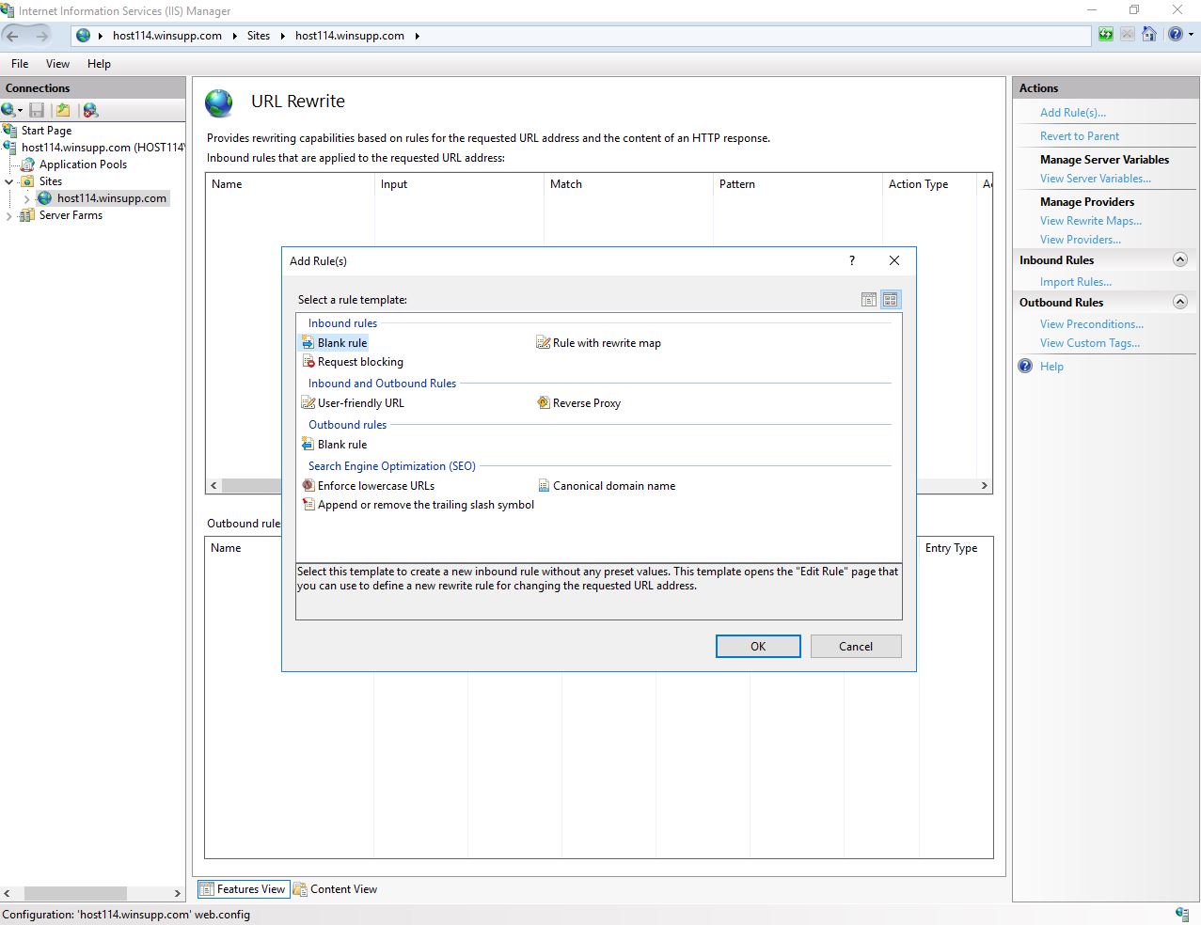Image resolution: width=1201 pixels, height=925 pixels.
Task: Collapse the Outbound Rules section in Actions
Action: [1180, 302]
